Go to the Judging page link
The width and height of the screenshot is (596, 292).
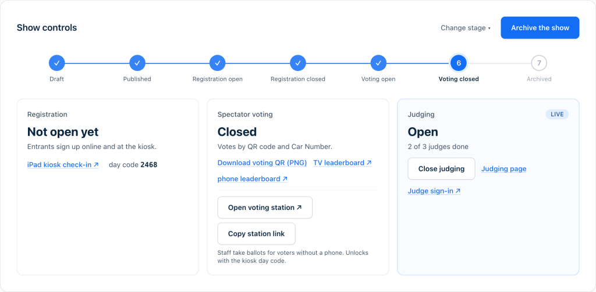(x=504, y=169)
